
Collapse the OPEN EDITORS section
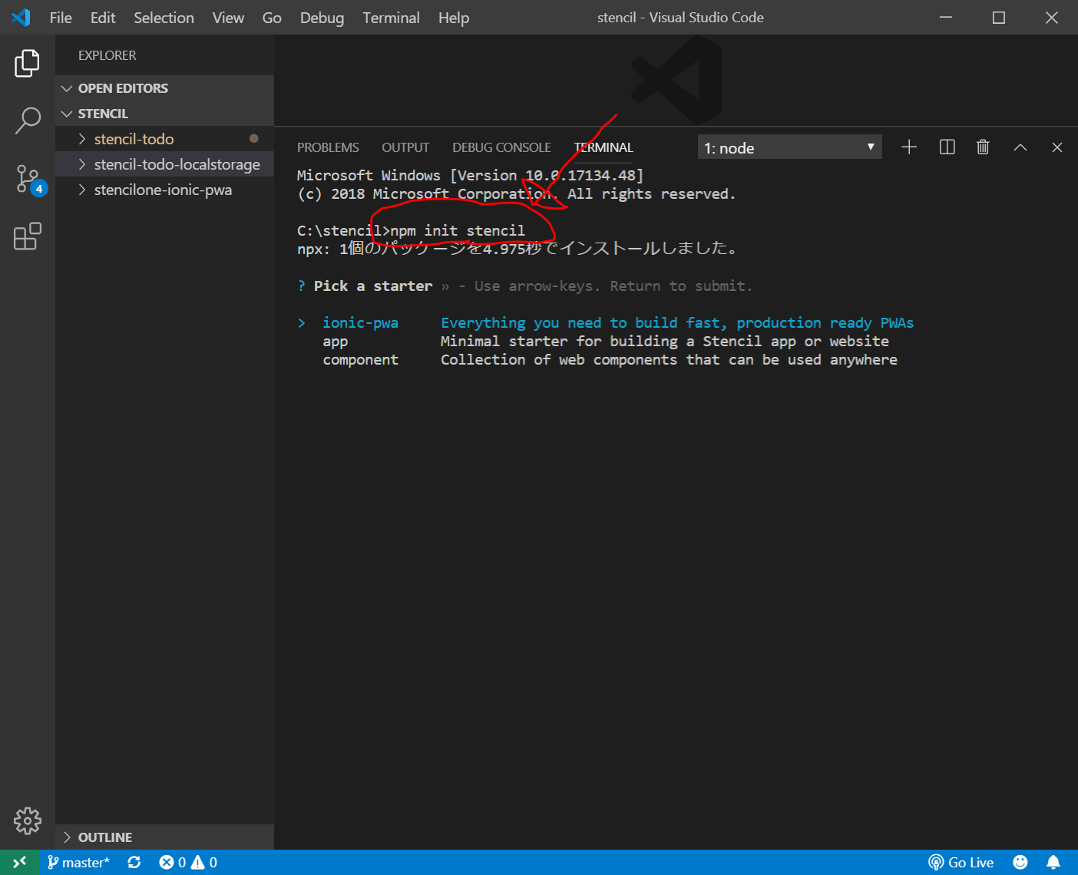[x=123, y=88]
